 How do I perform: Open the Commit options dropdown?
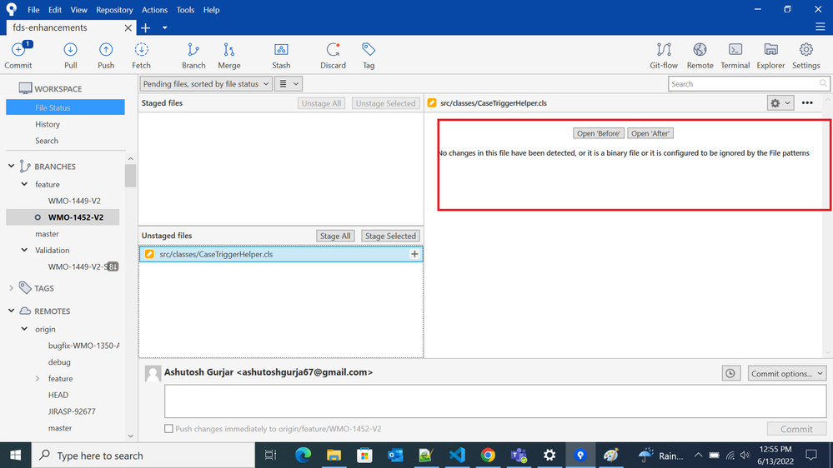[787, 374]
